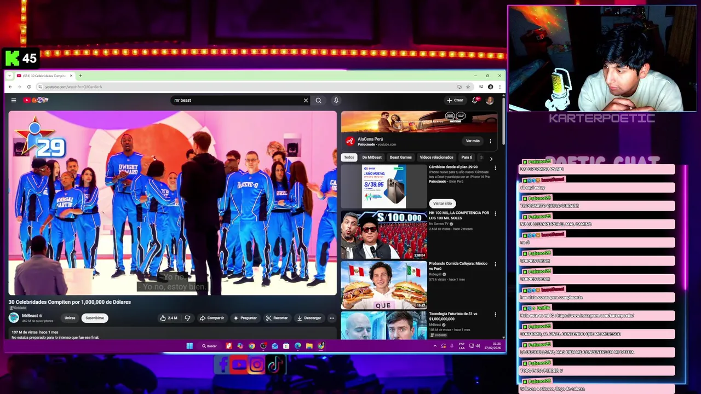701x394 pixels.
Task: Open options for 'Cámbiate desde el plan 29.90'
Action: pyautogui.click(x=495, y=168)
